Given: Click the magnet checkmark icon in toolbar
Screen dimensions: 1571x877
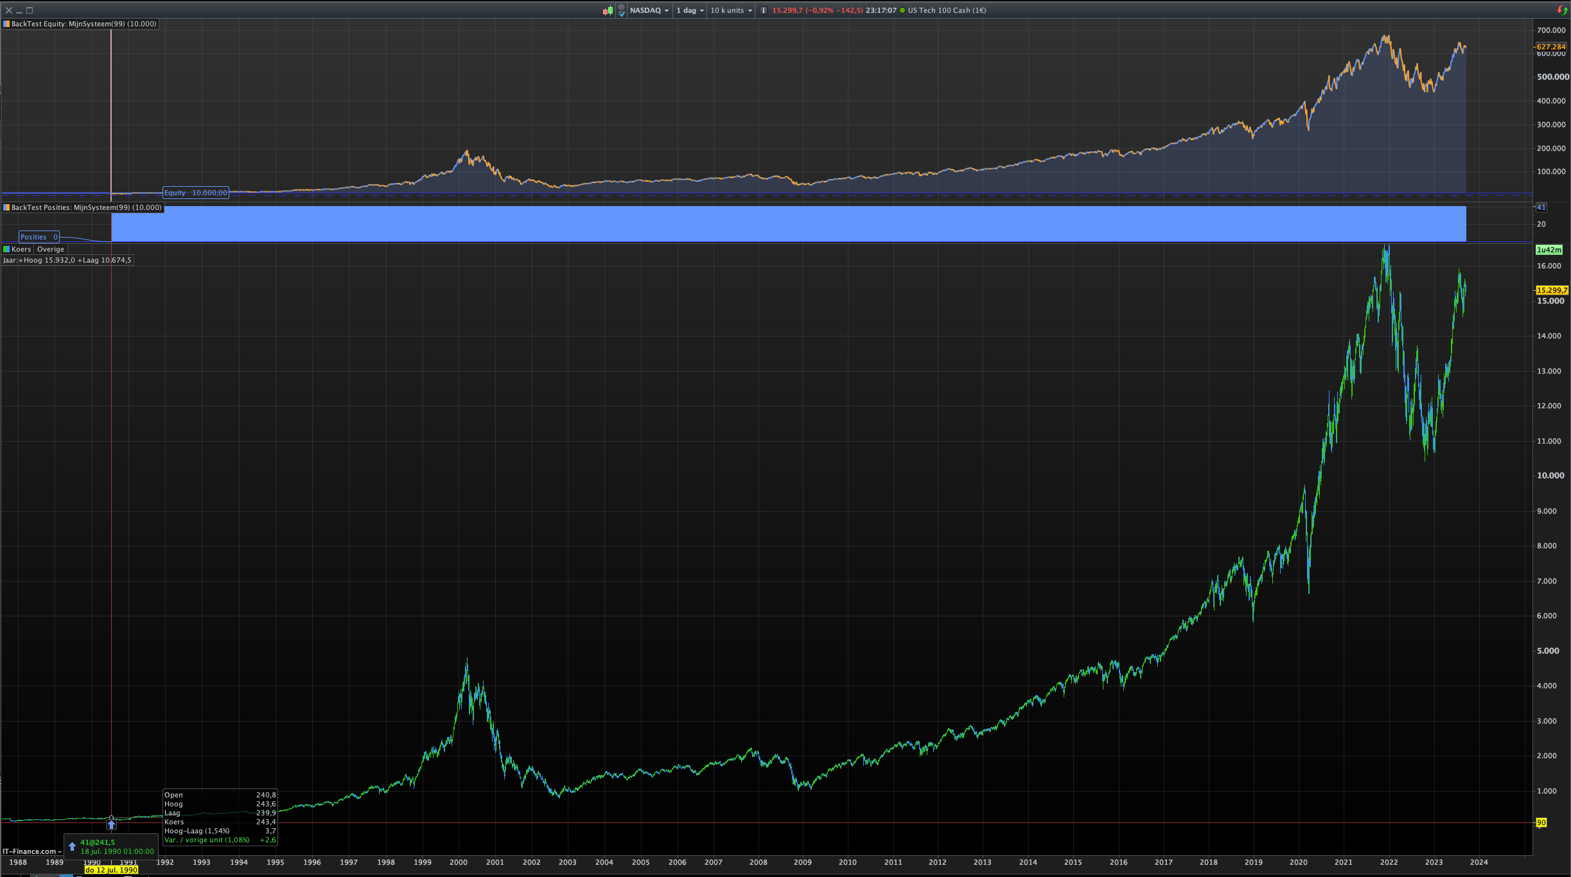Looking at the screenshot, I should click(621, 10).
